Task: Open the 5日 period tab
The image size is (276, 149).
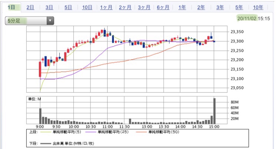Action: (x=68, y=7)
